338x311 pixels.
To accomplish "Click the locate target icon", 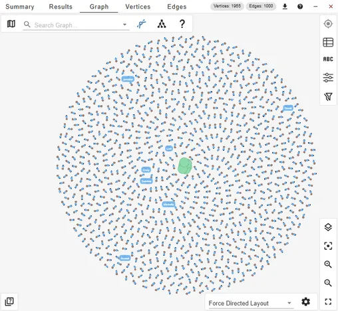I will (x=328, y=24).
